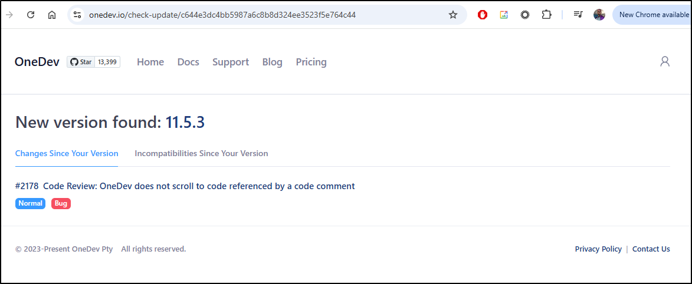This screenshot has height=284, width=692.
Task: Open the Extensions puzzle piece menu
Action: pos(546,15)
